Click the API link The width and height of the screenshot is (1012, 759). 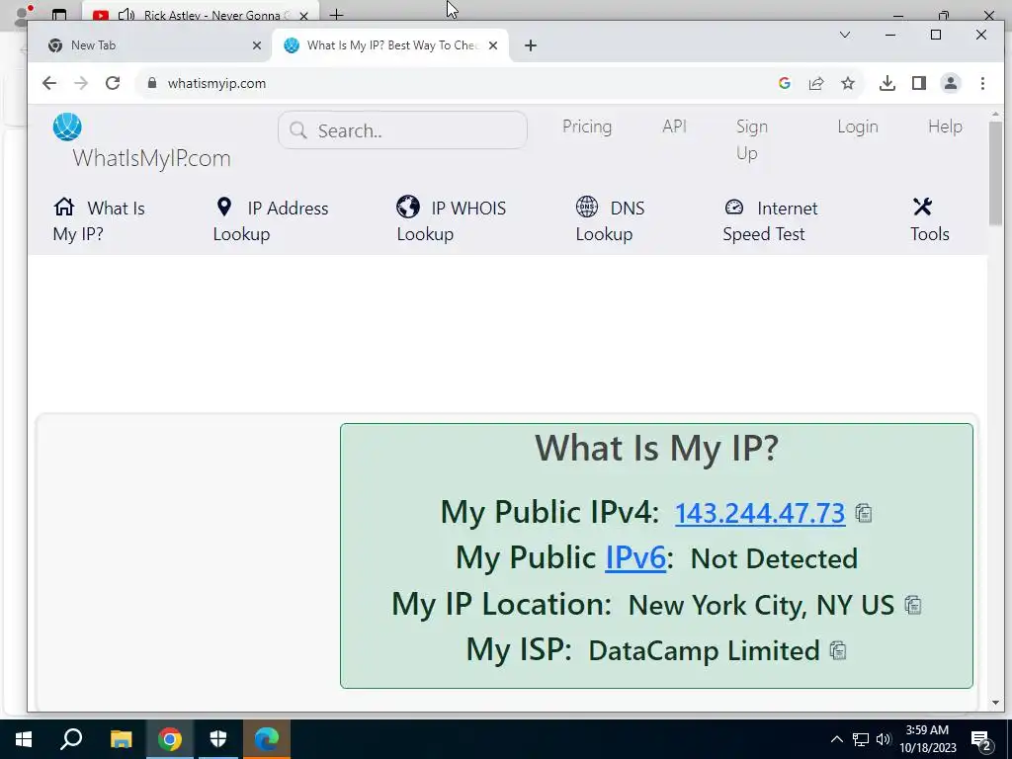[674, 126]
